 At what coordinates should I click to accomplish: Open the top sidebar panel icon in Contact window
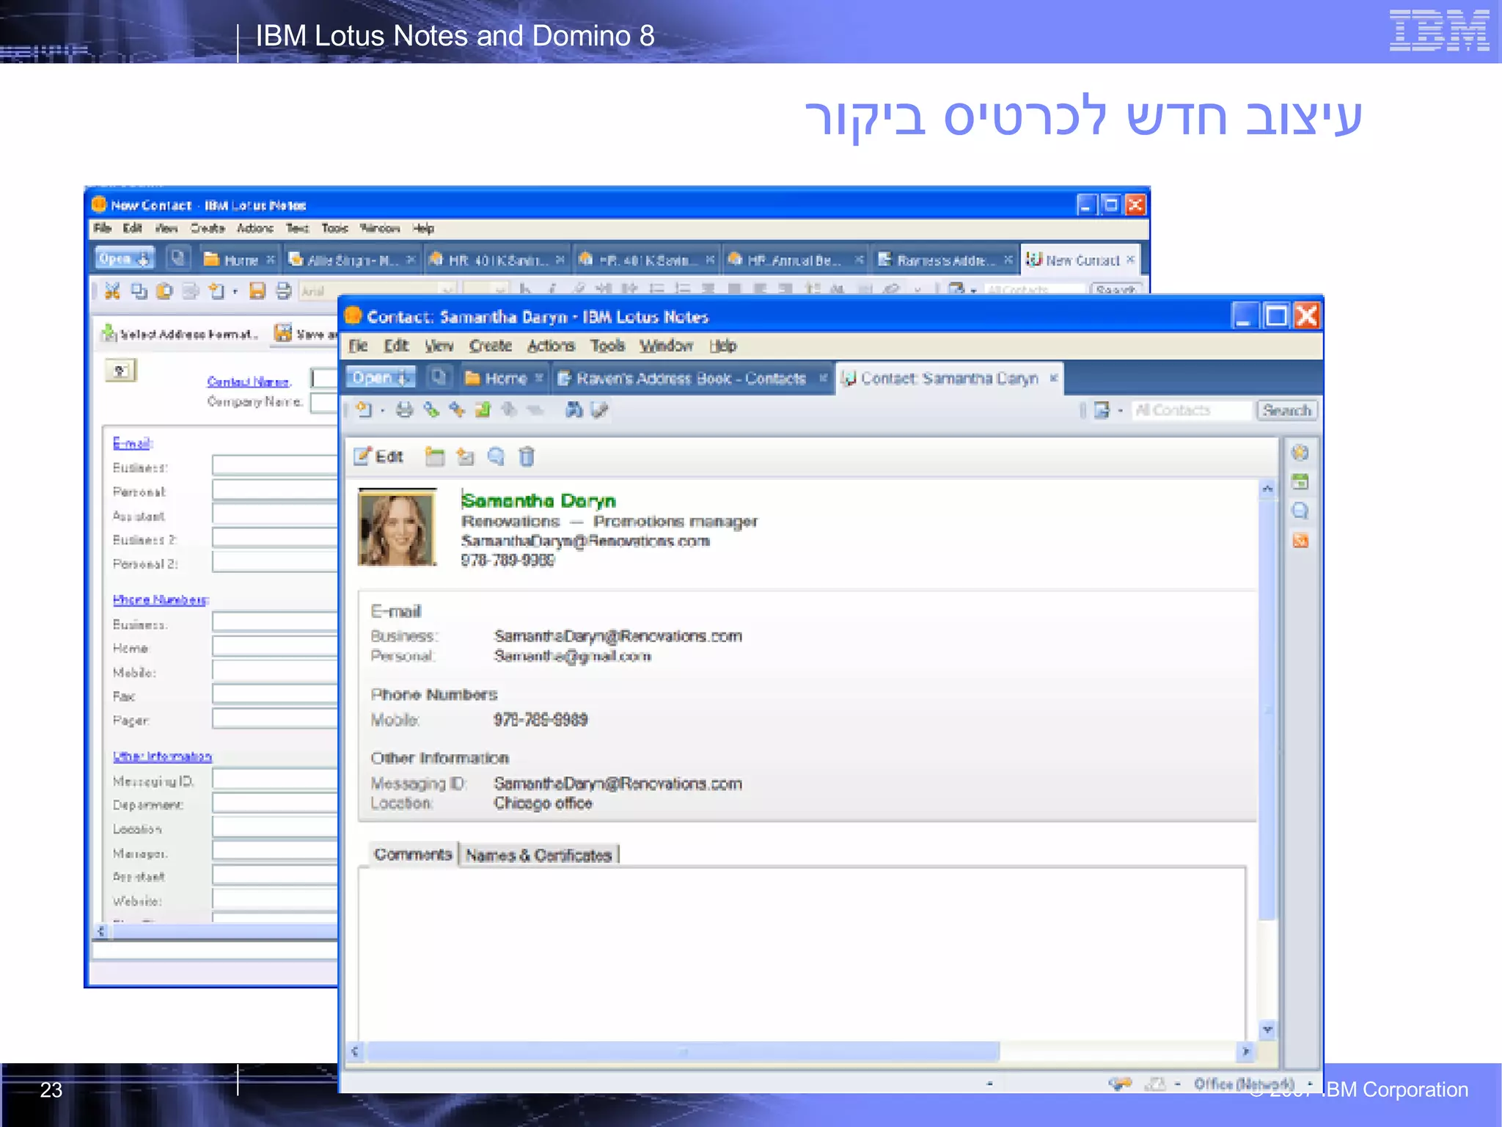click(x=1300, y=453)
